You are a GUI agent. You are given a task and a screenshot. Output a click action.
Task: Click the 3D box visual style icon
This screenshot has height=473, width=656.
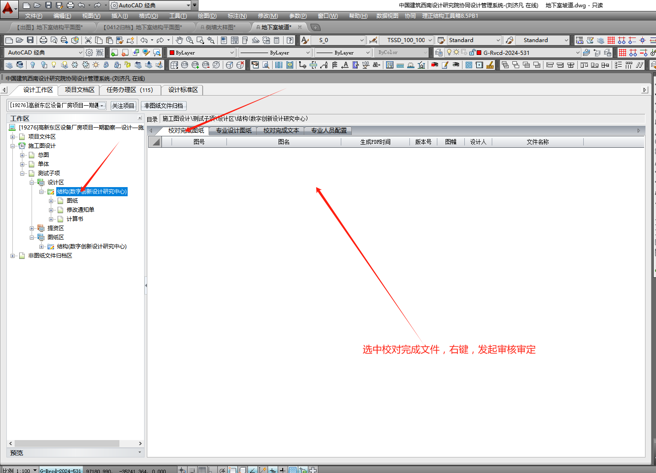click(x=174, y=65)
